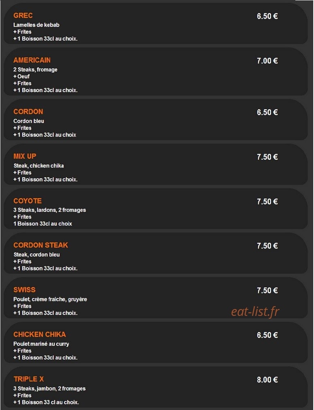Viewport: 314px width, 410px height.
Task: Open the CORDON menu item
Action: click(28, 112)
